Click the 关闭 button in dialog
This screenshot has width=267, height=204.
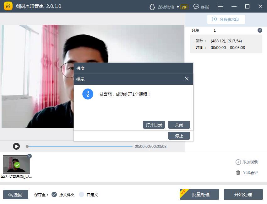click(179, 125)
